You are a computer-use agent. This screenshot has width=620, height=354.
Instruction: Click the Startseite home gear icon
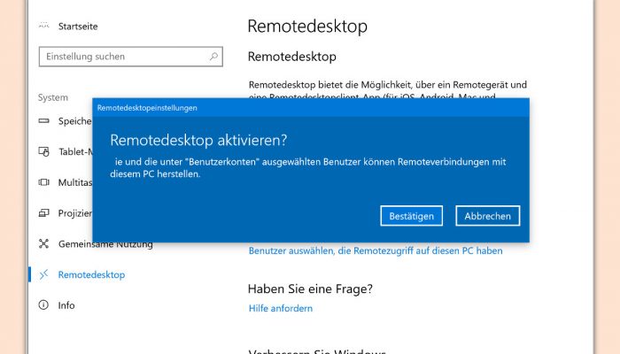44,26
